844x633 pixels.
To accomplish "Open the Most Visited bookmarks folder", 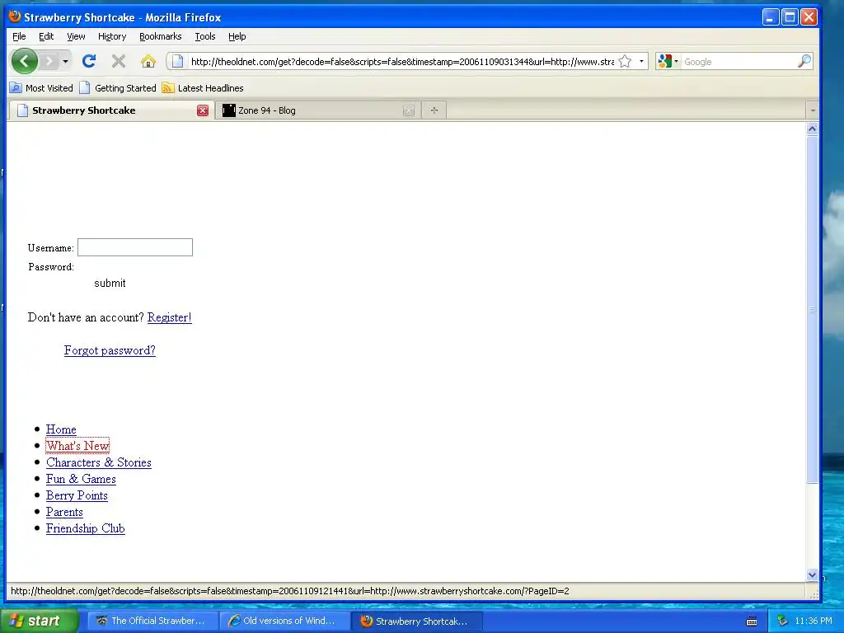I will 41,88.
